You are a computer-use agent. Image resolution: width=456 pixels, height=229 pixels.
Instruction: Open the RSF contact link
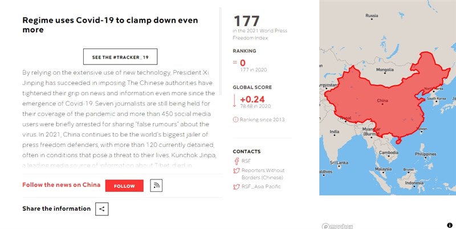tap(246, 161)
